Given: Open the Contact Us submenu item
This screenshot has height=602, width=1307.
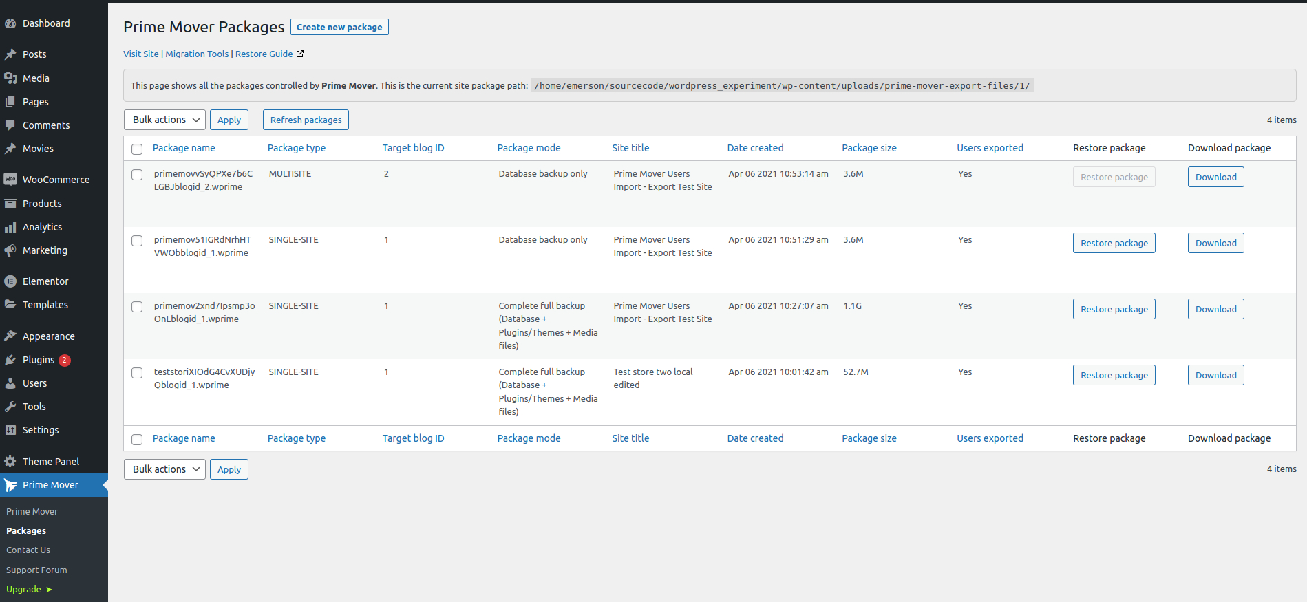Looking at the screenshot, I should click(x=28, y=550).
